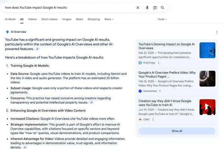Click 'Inherent Advantage for Video:' bullet label
The image size is (224, 149).
click(32, 139)
